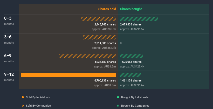Click the 9–12 row label
This screenshot has height=109, width=213.
9,74
